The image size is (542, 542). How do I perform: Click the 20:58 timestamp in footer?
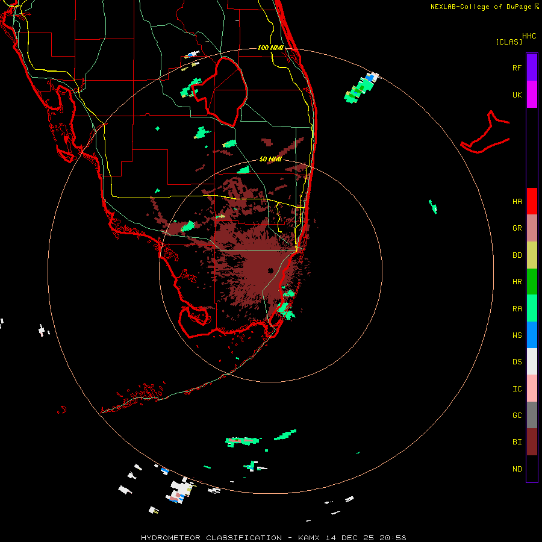coord(393,538)
